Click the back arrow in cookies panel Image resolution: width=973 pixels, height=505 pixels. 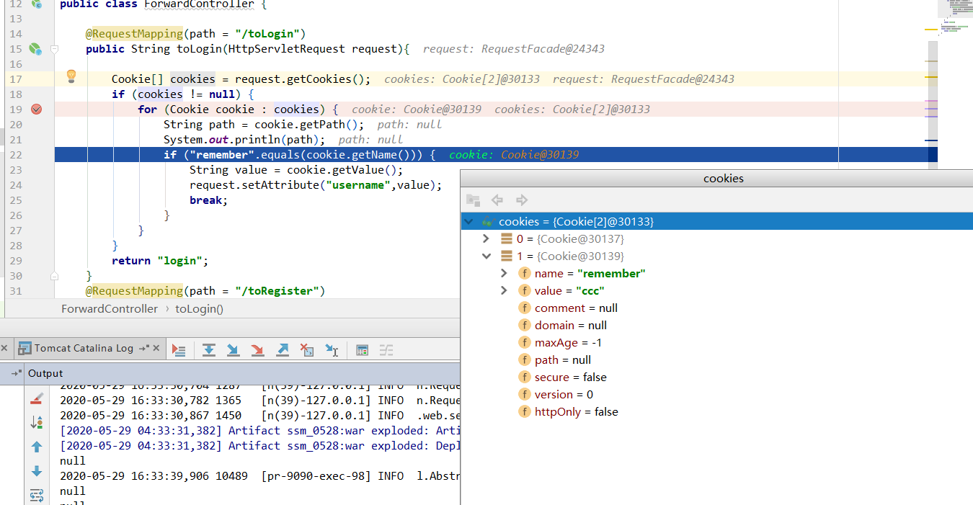pyautogui.click(x=497, y=200)
